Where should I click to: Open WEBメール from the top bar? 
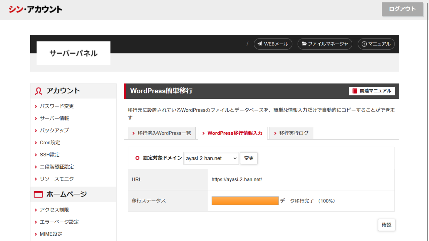(x=273, y=44)
